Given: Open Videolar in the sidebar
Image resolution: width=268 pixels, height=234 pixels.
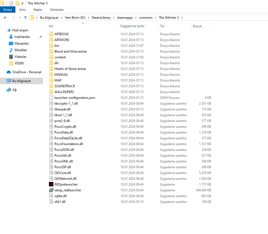Looking at the screenshot, I should (x=20, y=57).
